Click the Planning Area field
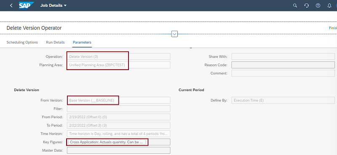337x155 pixels. coord(119,65)
